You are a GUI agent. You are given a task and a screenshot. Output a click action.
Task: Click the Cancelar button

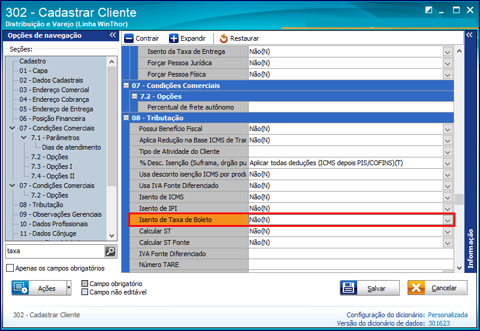437,288
